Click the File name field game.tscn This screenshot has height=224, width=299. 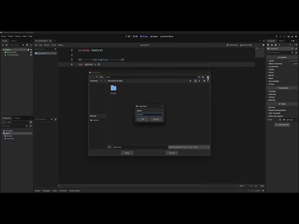(140, 147)
